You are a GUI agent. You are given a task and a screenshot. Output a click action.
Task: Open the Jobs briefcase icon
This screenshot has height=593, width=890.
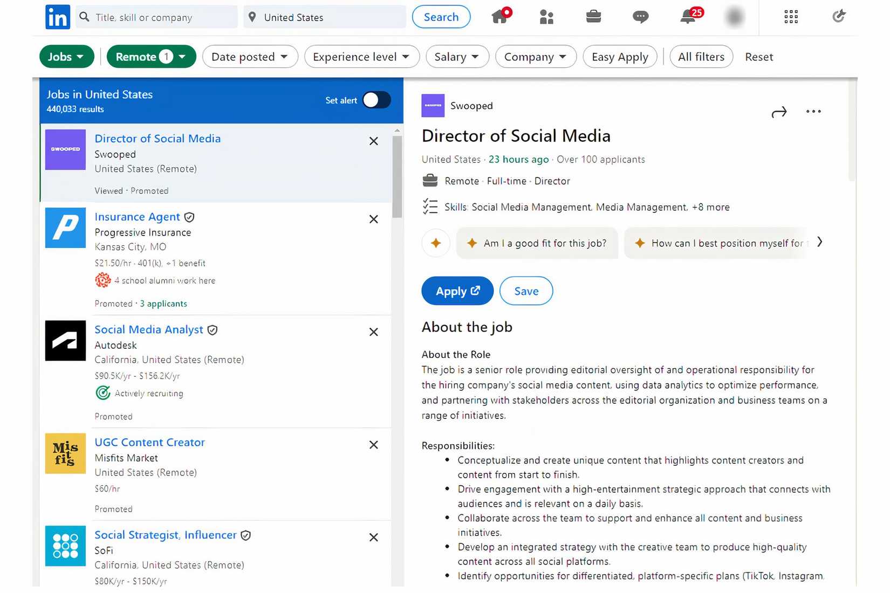(x=593, y=17)
